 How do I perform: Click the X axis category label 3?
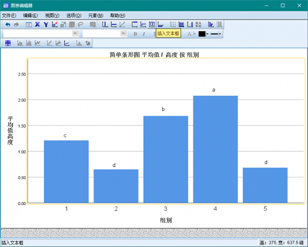[166, 209]
